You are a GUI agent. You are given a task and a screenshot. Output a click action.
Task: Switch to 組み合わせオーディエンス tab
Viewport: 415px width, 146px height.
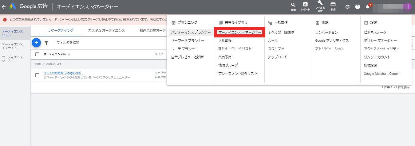(x=153, y=30)
